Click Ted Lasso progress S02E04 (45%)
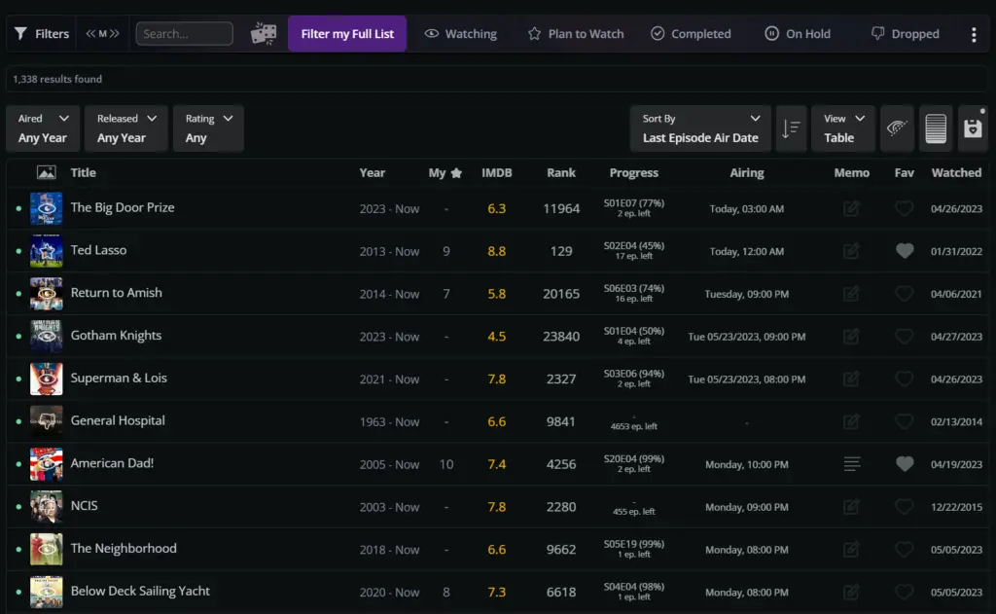Viewport: 996px width, 614px height. point(634,246)
